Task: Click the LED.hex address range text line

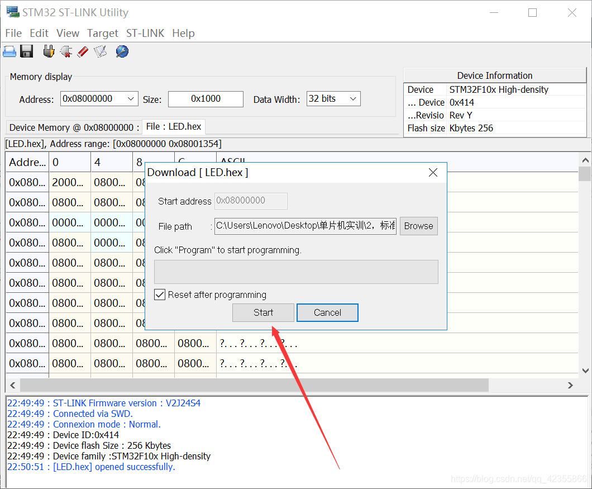Action: [x=113, y=144]
